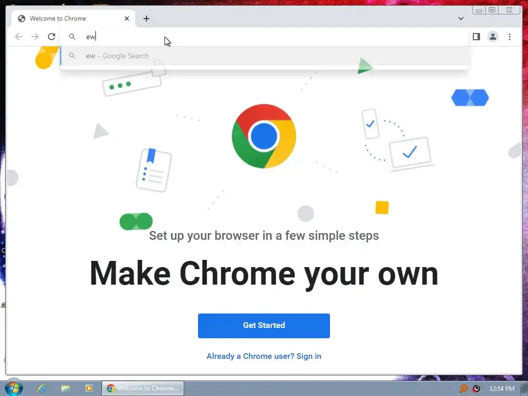Open a new tab with plus button
528x396 pixels.
(x=146, y=19)
